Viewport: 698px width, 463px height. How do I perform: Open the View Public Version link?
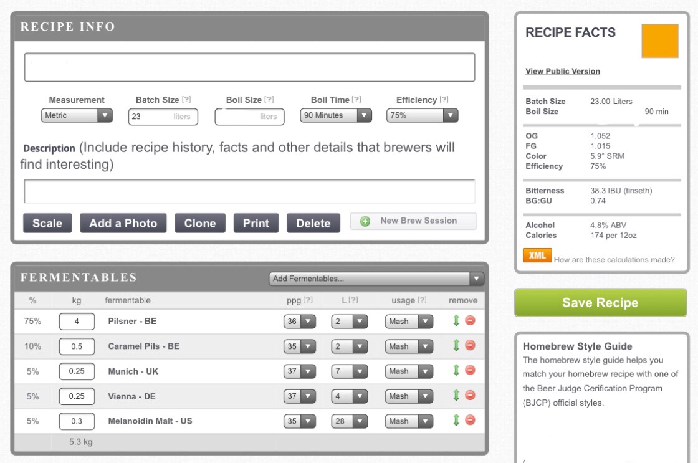(x=562, y=72)
